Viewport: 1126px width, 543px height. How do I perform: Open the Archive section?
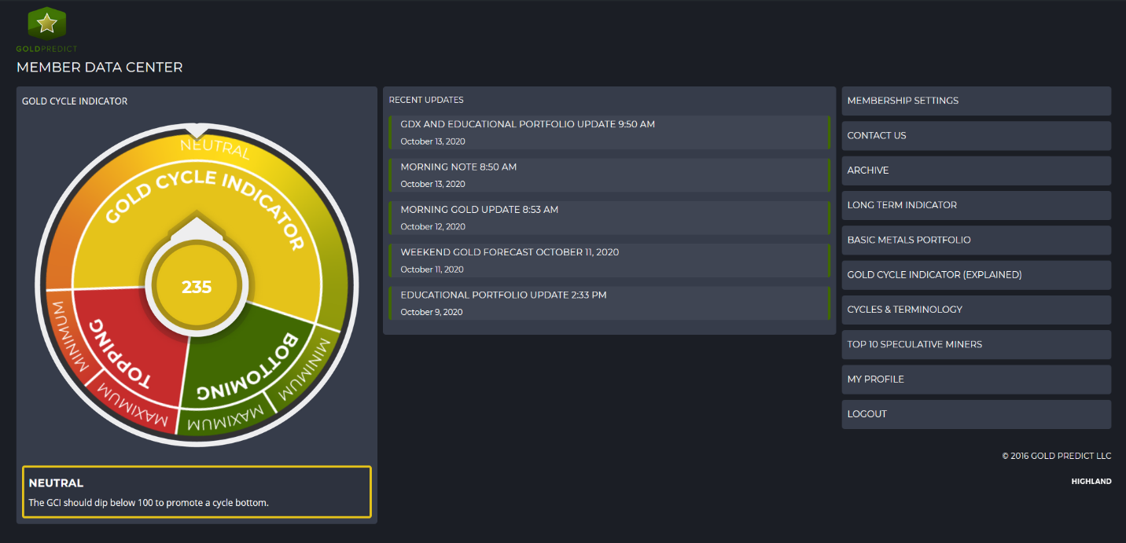976,171
